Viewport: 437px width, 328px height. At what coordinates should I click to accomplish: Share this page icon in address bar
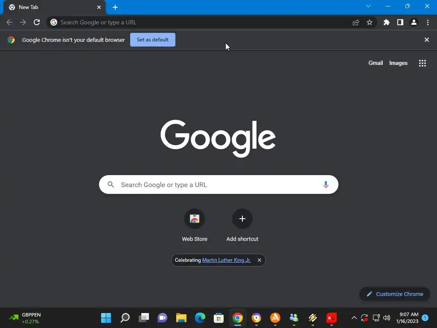[x=356, y=22]
